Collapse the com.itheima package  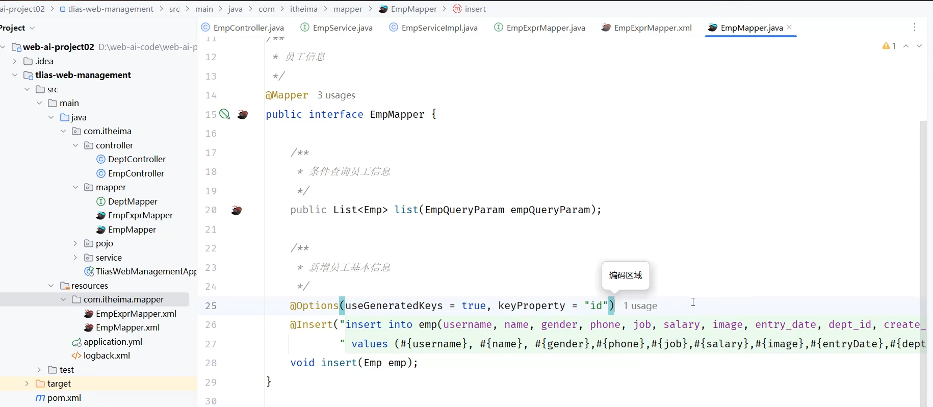coord(63,131)
